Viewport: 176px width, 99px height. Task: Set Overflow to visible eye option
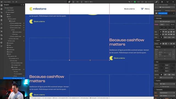pos(161,75)
